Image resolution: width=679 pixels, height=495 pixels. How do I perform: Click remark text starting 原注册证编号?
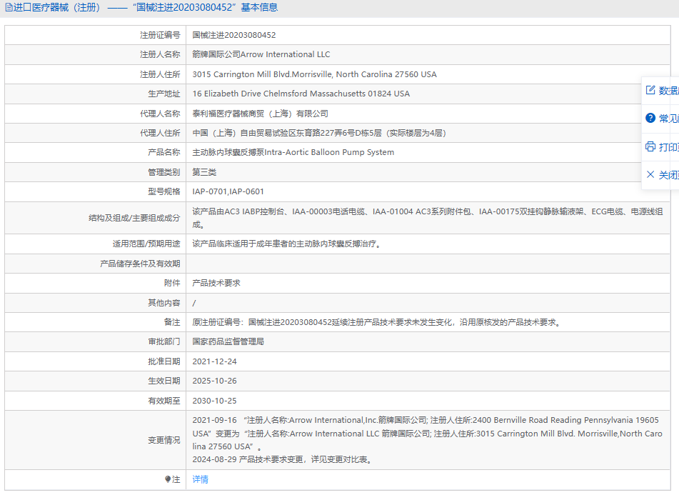[x=377, y=322]
